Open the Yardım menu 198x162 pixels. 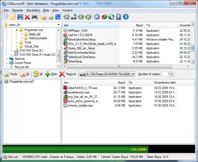pyautogui.click(x=67, y=10)
